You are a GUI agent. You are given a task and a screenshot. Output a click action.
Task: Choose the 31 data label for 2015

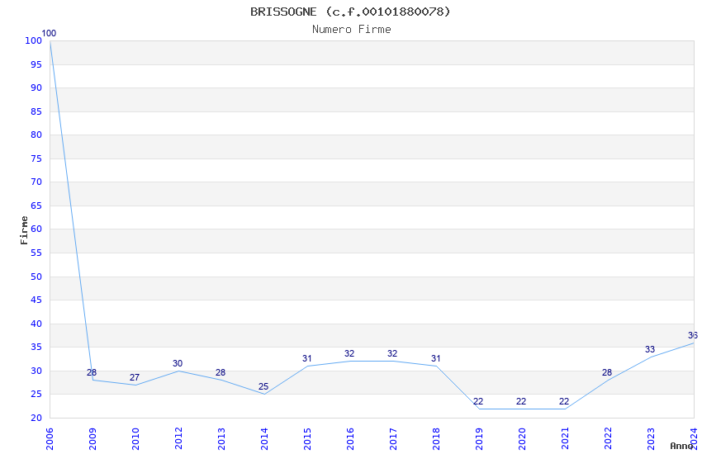tap(306, 358)
